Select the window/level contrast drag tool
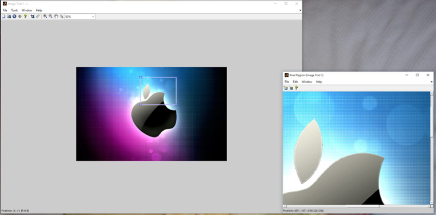Screen dimensions: 436x215 pyautogui.click(x=61, y=17)
